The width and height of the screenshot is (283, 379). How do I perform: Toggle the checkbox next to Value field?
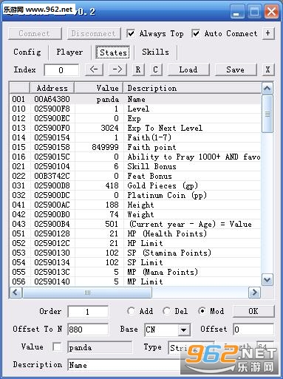[x=57, y=347]
